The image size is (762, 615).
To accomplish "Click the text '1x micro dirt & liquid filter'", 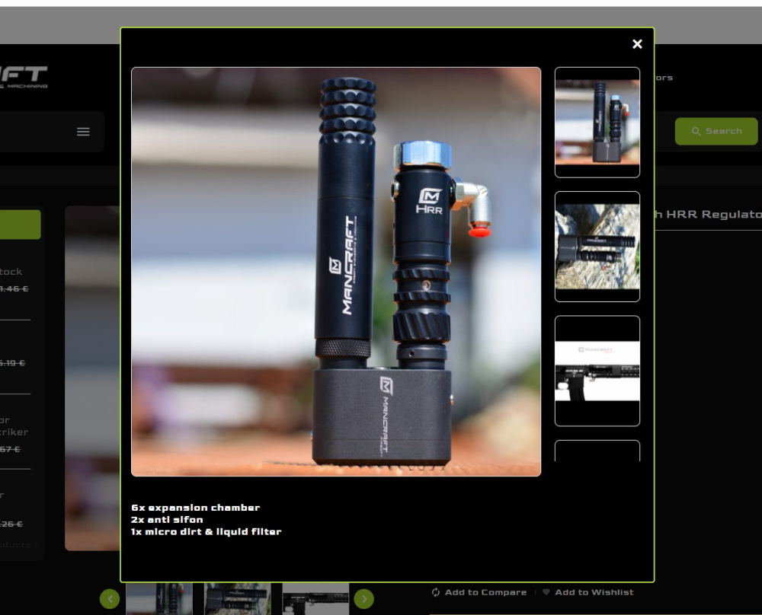I will (x=206, y=532).
